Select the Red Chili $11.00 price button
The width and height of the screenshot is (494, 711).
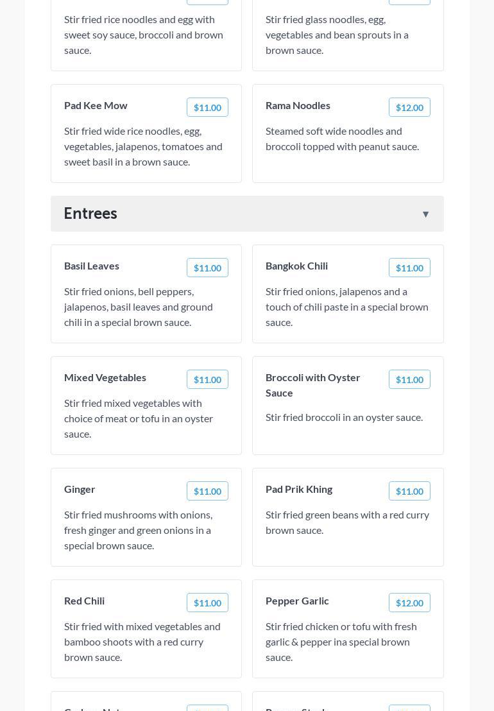point(207,603)
